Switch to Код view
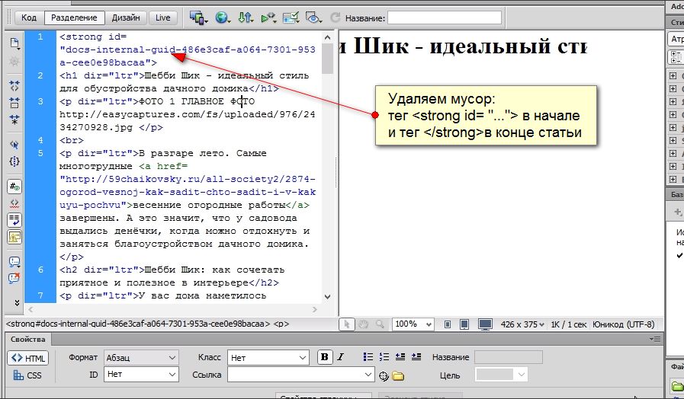 (x=29, y=18)
